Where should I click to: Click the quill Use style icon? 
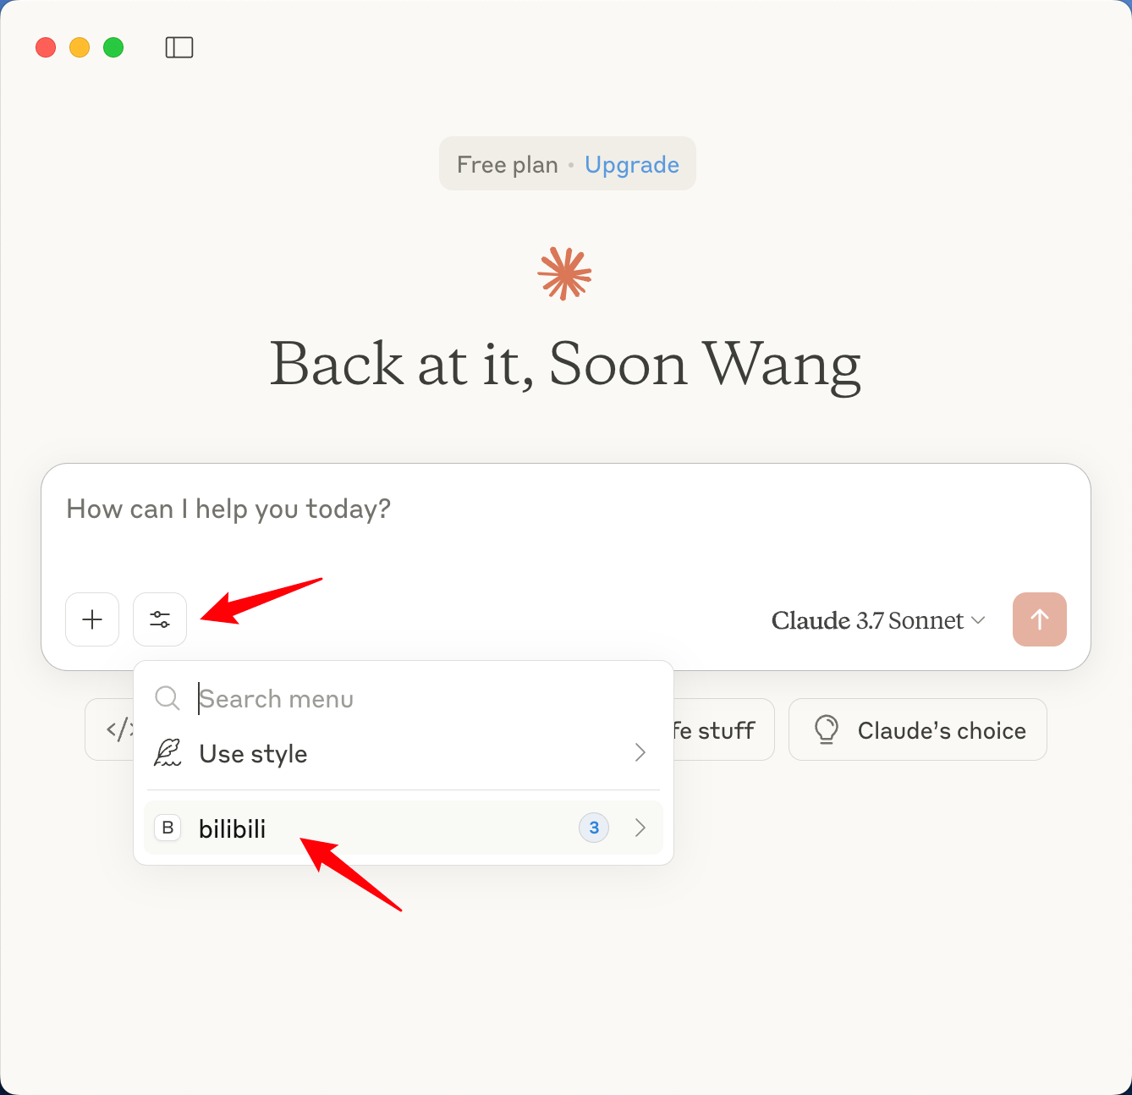[168, 752]
